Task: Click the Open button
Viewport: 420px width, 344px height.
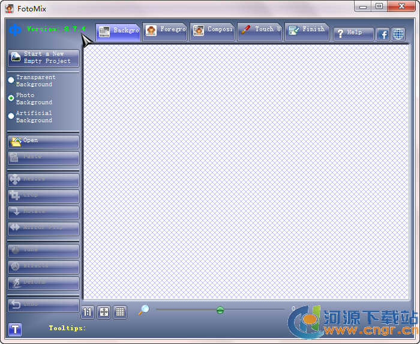Action: [43, 141]
